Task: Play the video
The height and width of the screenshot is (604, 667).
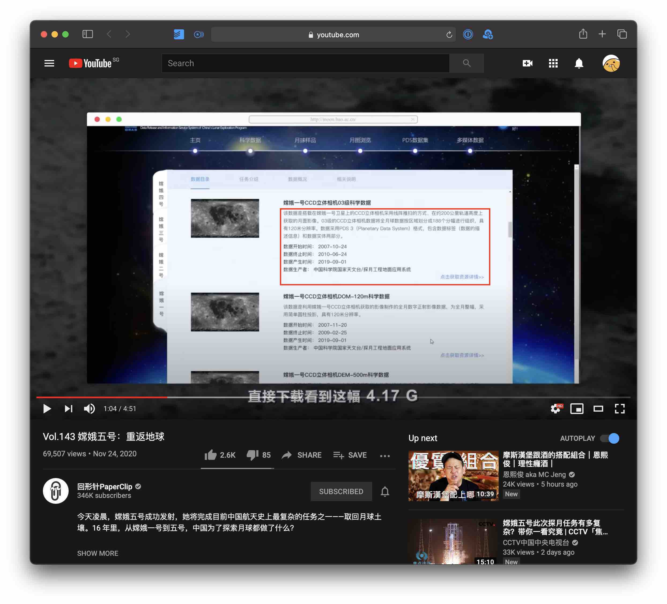Action: [47, 408]
